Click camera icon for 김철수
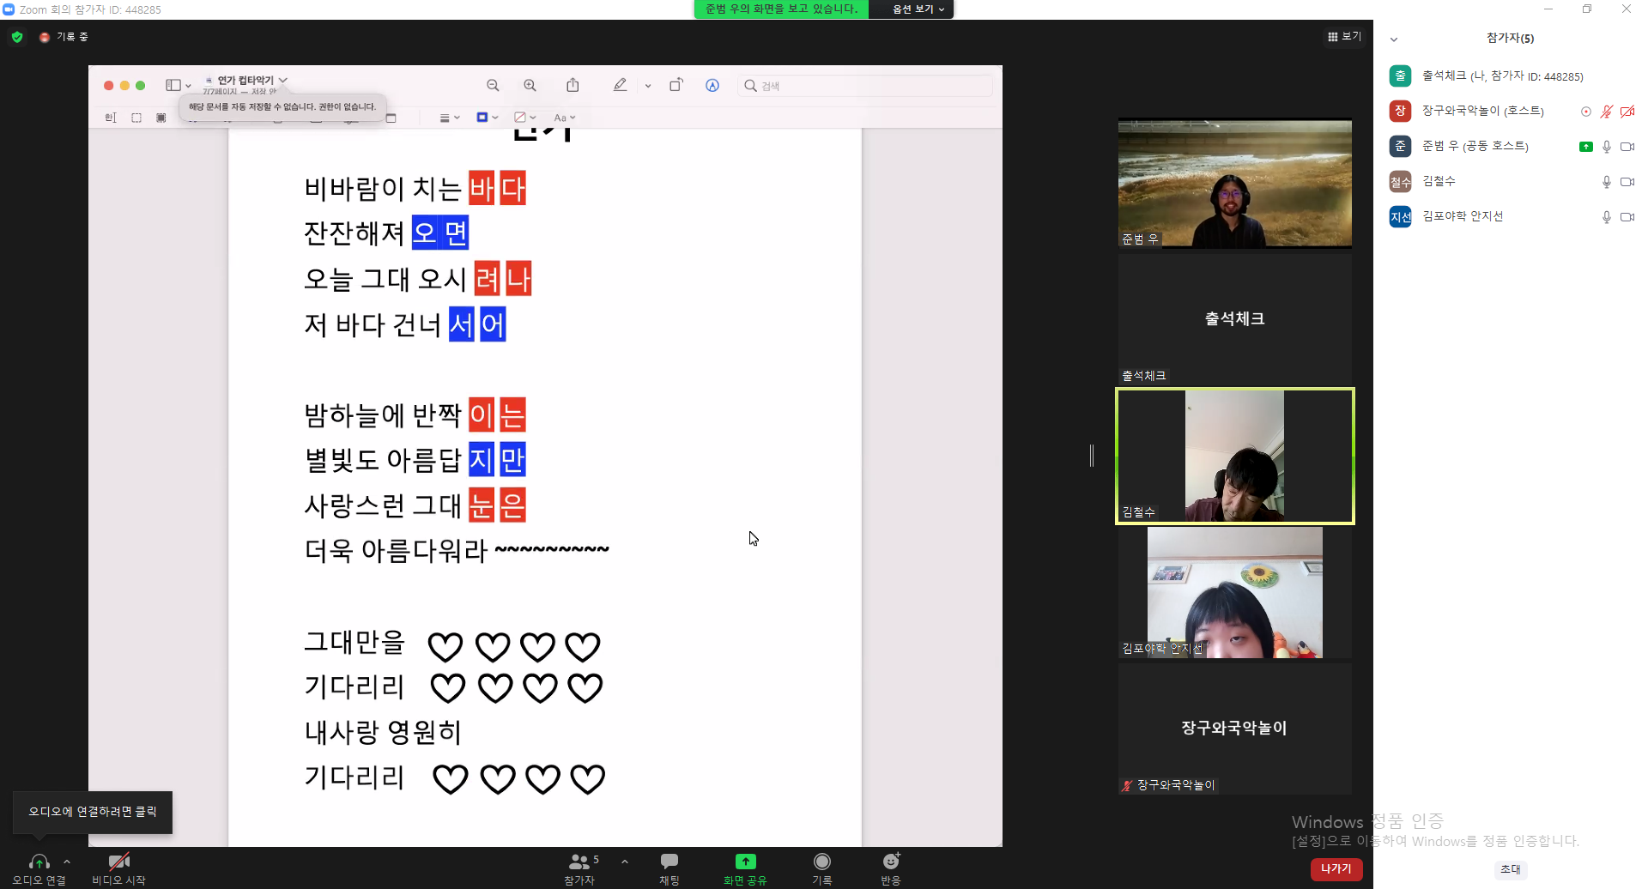 pos(1627,182)
